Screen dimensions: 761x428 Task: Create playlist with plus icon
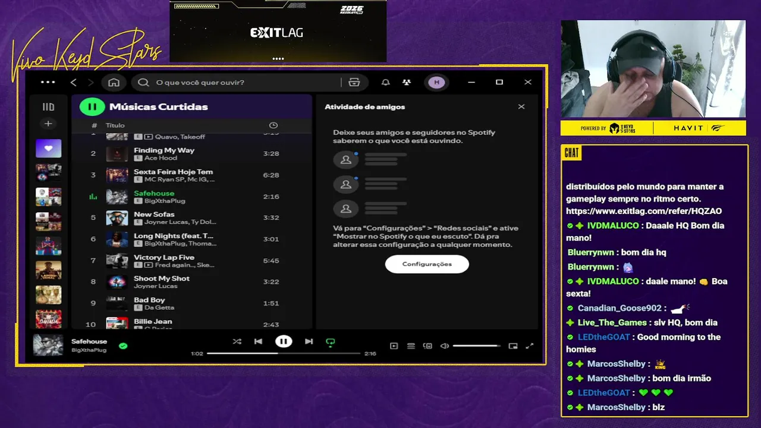point(48,124)
